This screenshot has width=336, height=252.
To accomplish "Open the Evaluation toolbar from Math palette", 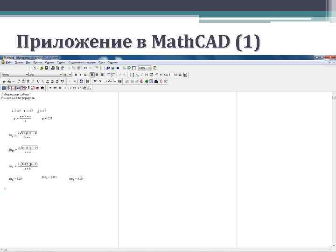I will [18, 88].
